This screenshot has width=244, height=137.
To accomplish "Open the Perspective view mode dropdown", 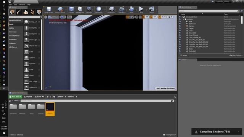I will coord(53,17).
